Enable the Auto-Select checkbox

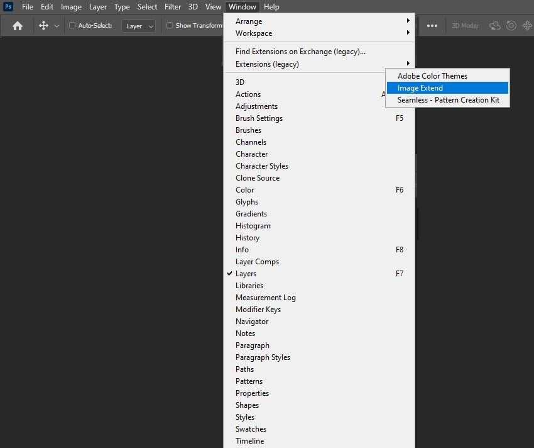tap(72, 25)
